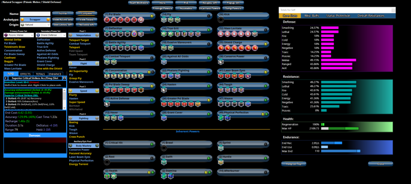Click first enhancement slot under Shield Charge
411x184 pixels.
click(x=221, y=47)
